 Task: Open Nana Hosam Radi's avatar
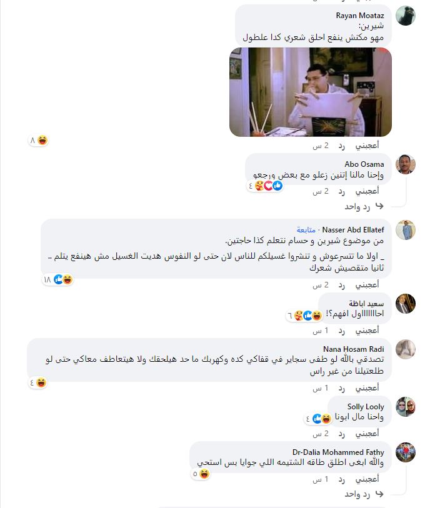[405, 349]
